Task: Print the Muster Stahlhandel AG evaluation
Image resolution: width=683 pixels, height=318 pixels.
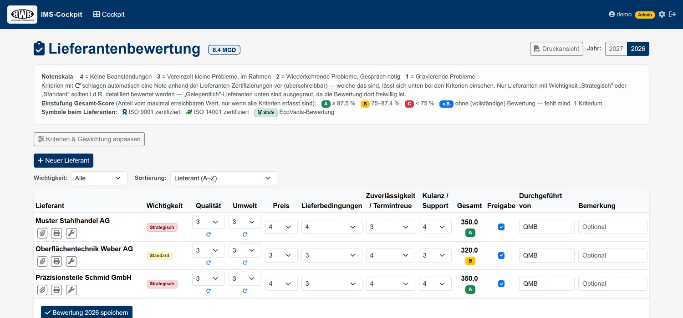Action: point(56,233)
